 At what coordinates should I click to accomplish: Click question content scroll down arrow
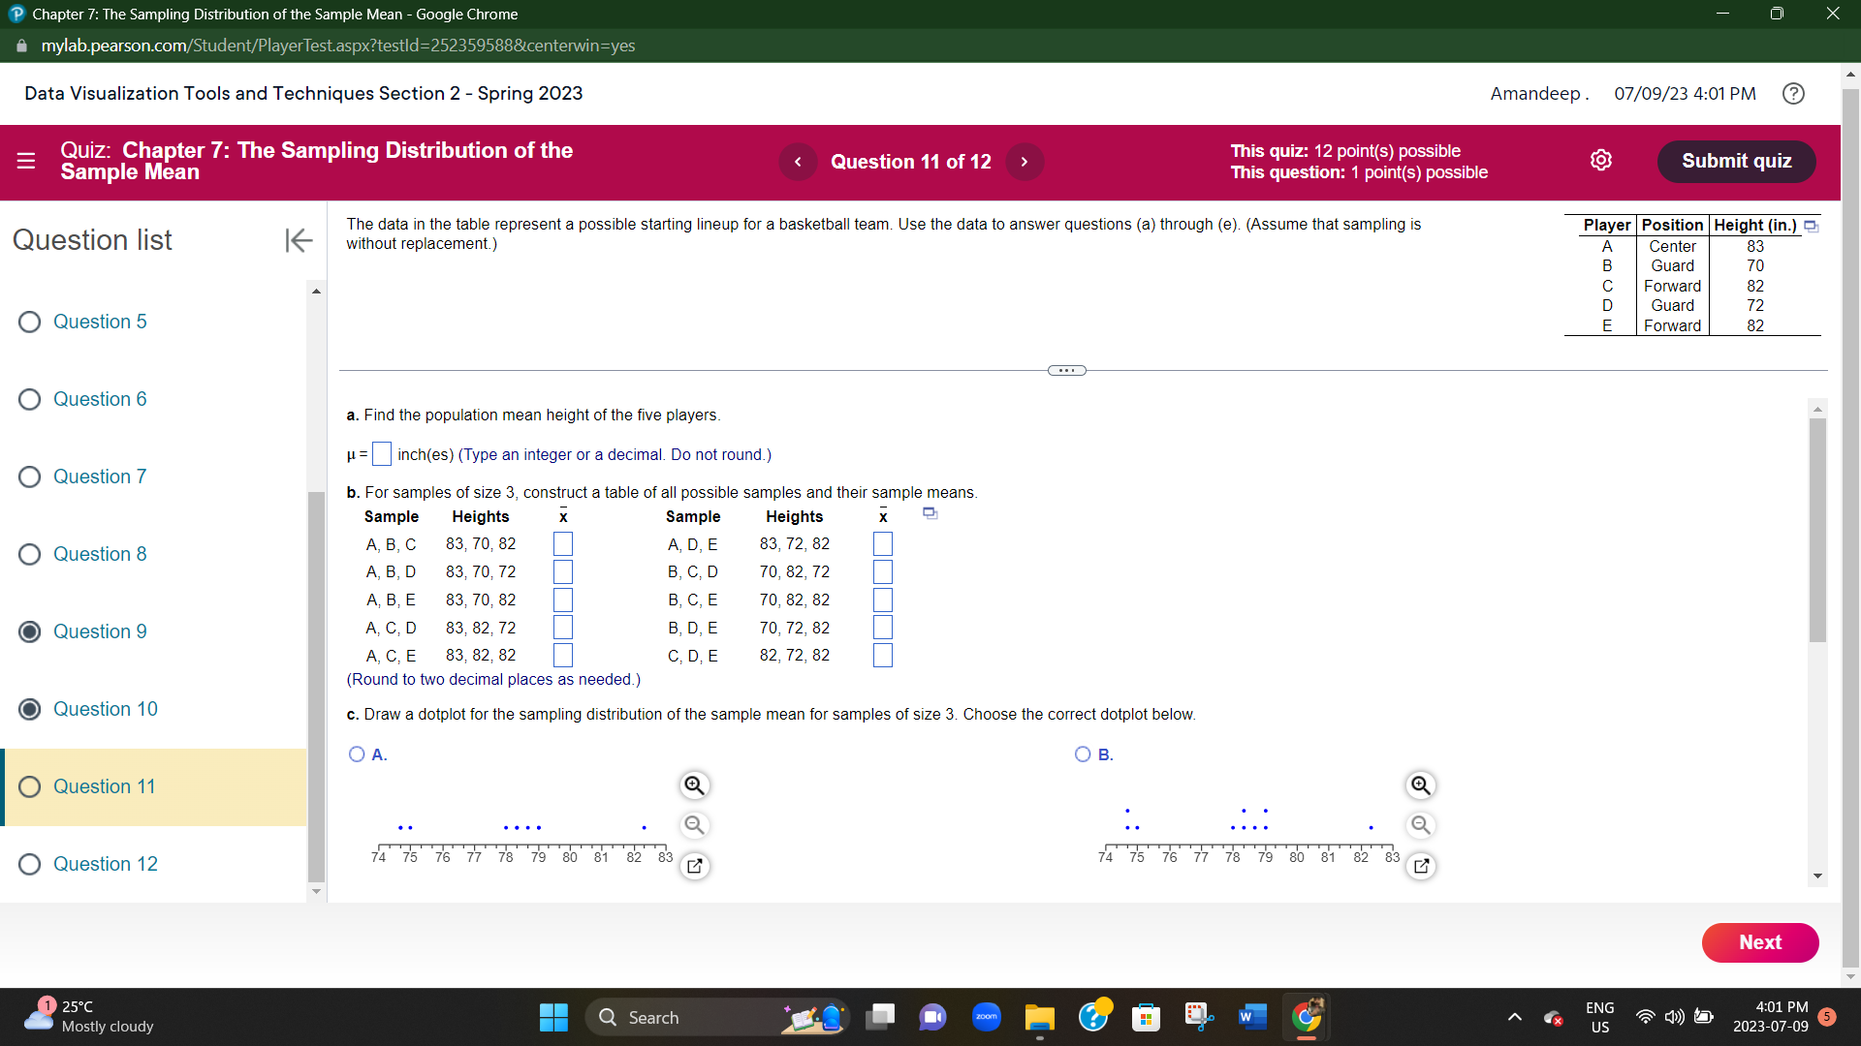point(1817,876)
